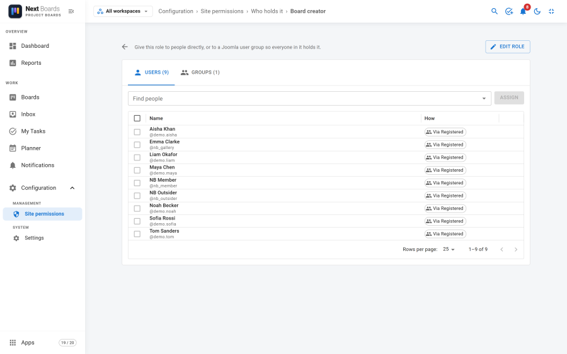
Task: Go to the previous page arrow
Action: tap(501, 250)
